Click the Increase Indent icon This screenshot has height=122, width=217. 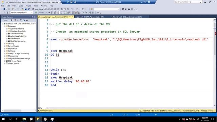[x=93, y=13]
